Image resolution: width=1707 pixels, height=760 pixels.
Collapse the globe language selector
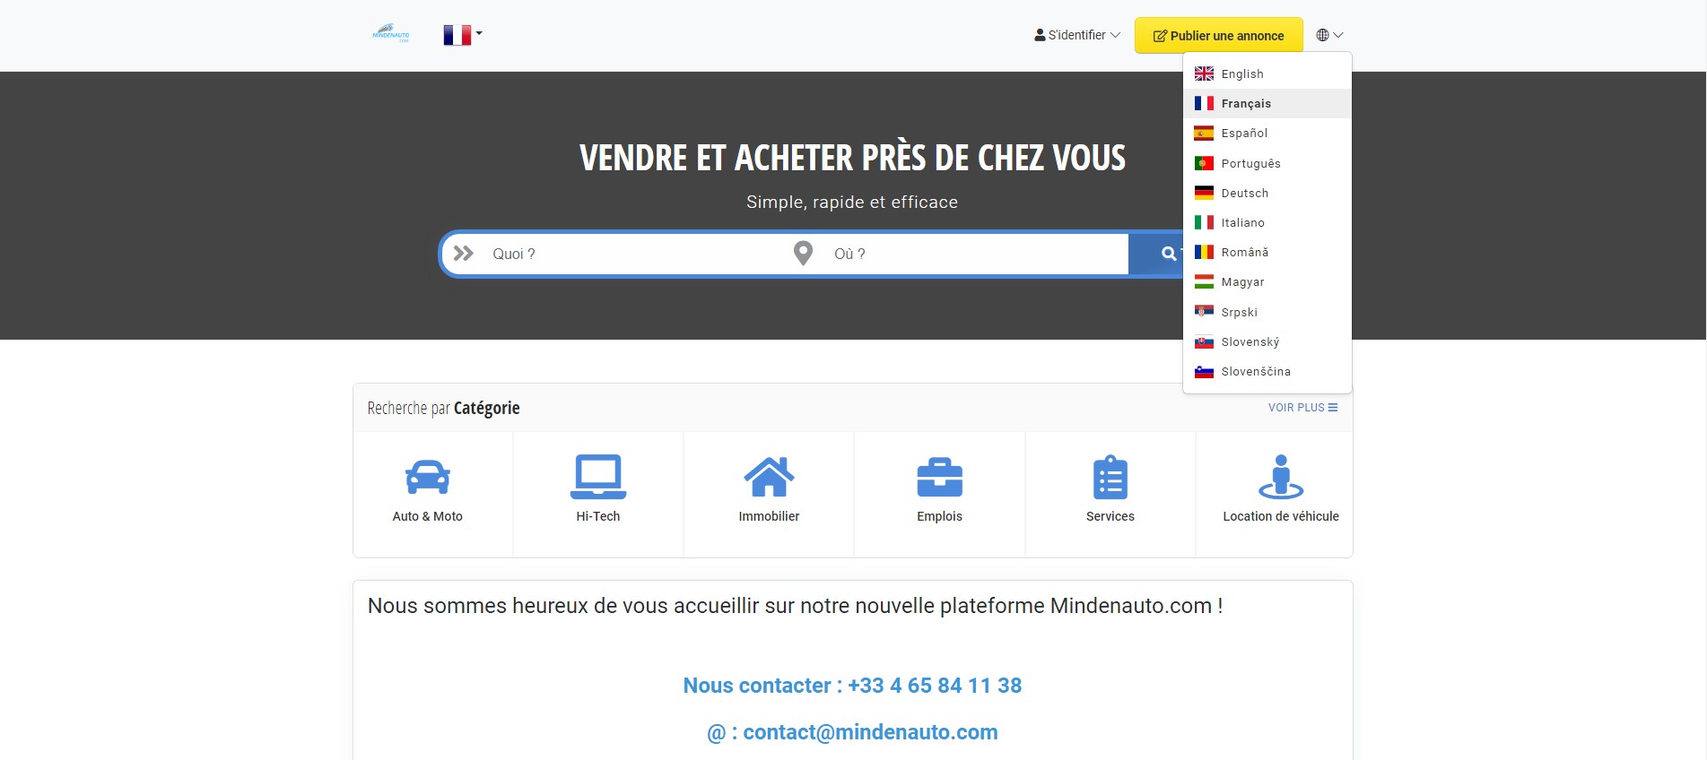1329,35
